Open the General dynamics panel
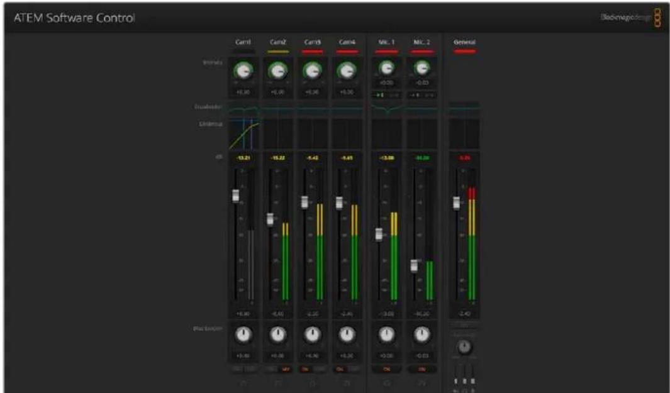670x393 pixels. (x=464, y=134)
